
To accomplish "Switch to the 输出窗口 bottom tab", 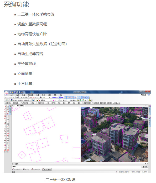I will pyautogui.click(x=27, y=169).
